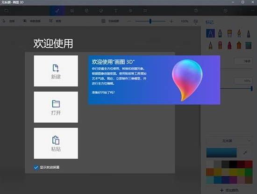Click the thickness 5像素 input field
This screenshot has height=194, width=257.
click(243, 61)
